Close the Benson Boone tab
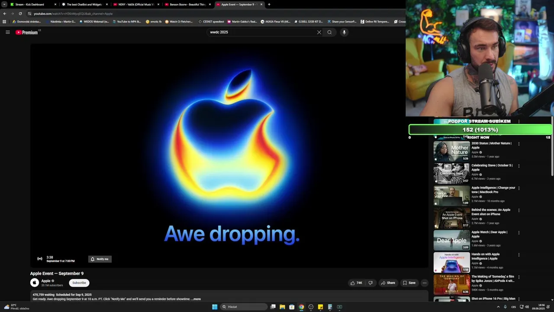 click(210, 4)
